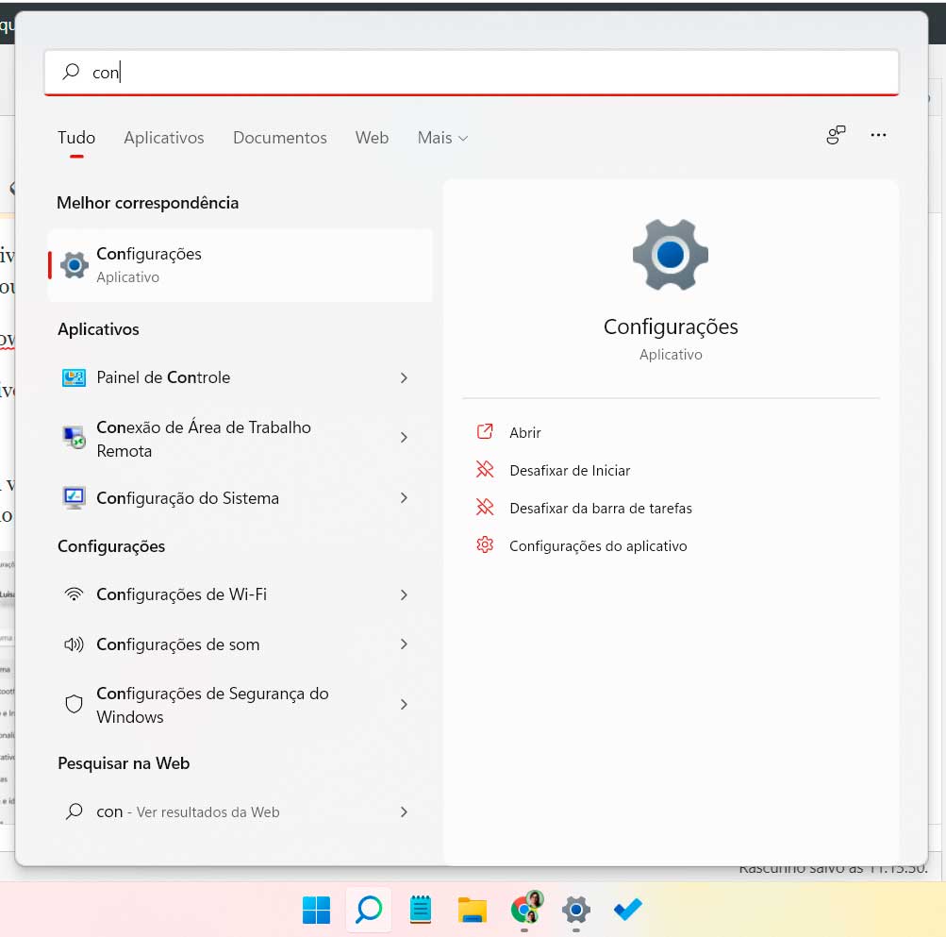Open the Mais filter dropdown
The image size is (946, 937).
coord(442,138)
